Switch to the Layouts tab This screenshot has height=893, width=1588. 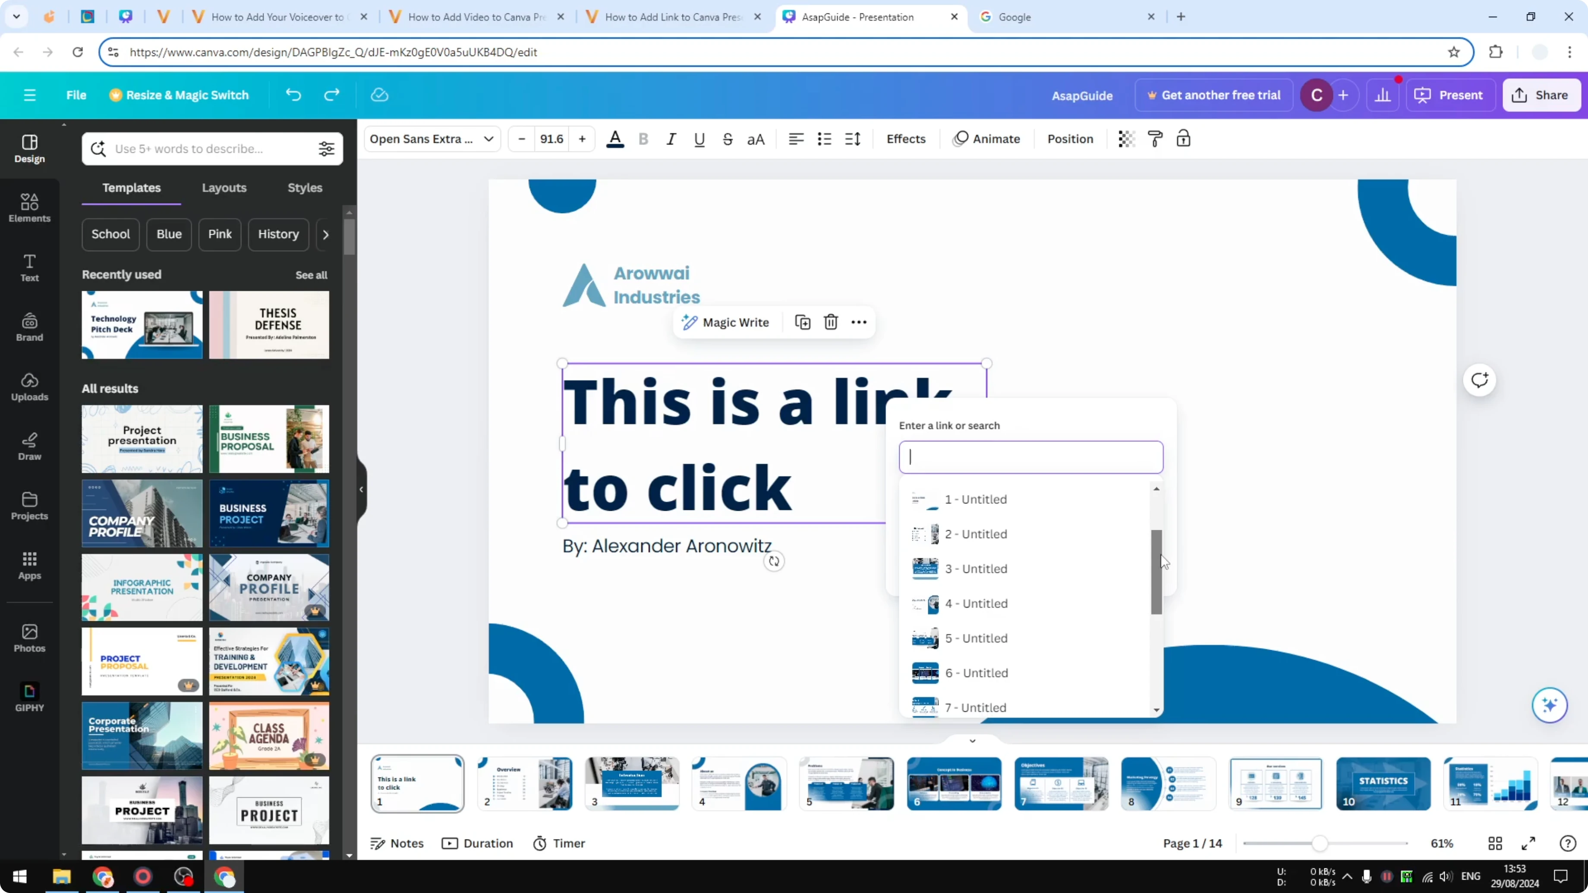click(224, 188)
